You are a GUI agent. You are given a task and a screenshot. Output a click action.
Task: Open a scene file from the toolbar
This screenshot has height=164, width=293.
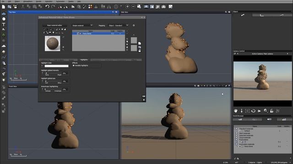tap(9, 7)
